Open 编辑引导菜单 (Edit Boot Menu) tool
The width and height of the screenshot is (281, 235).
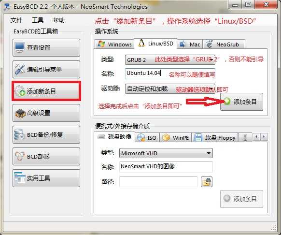pyautogui.click(x=46, y=69)
